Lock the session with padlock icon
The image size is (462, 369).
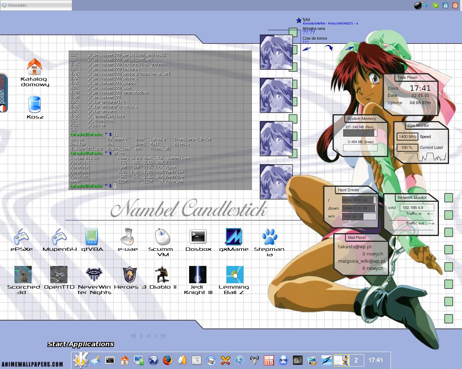click(x=445, y=5)
